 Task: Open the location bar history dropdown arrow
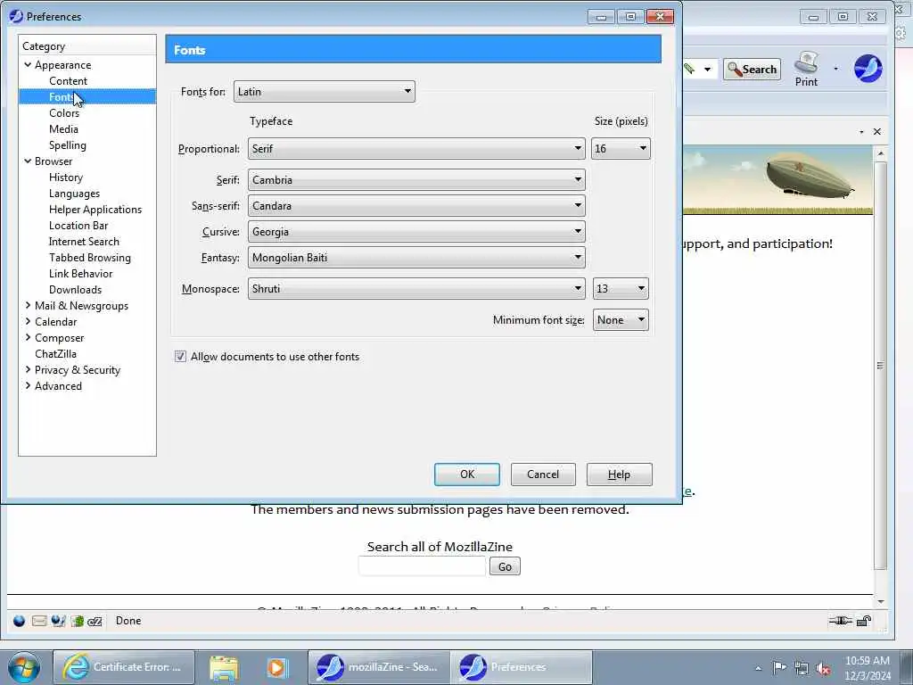pos(707,70)
